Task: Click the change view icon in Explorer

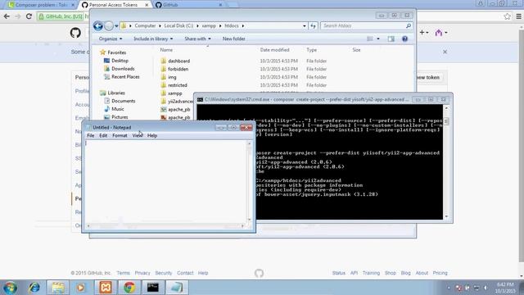Action: 370,39
